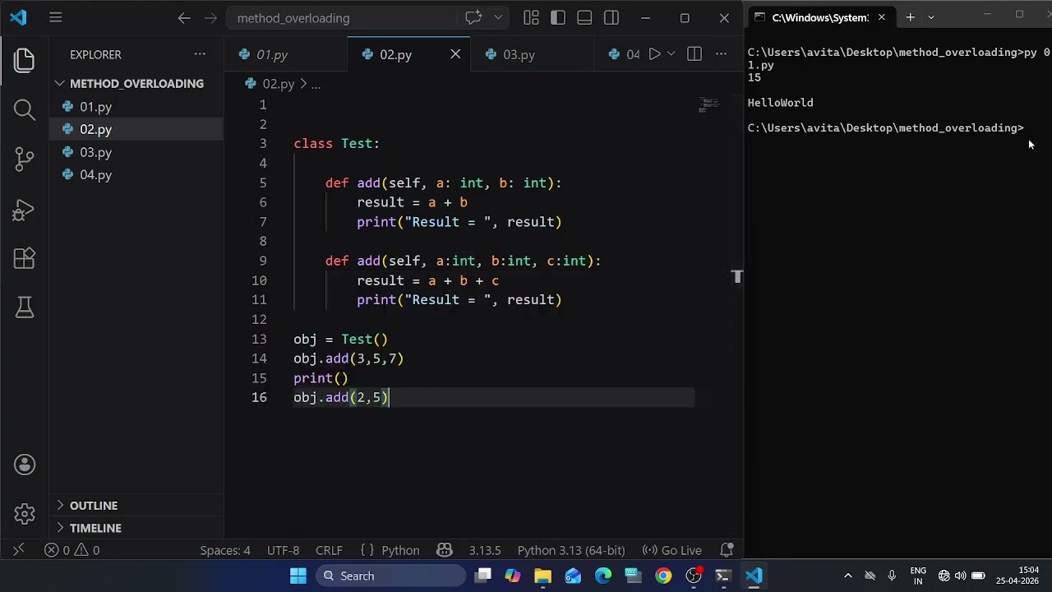Click the taskbar Search box
This screenshot has height=592, width=1052.
(389, 576)
